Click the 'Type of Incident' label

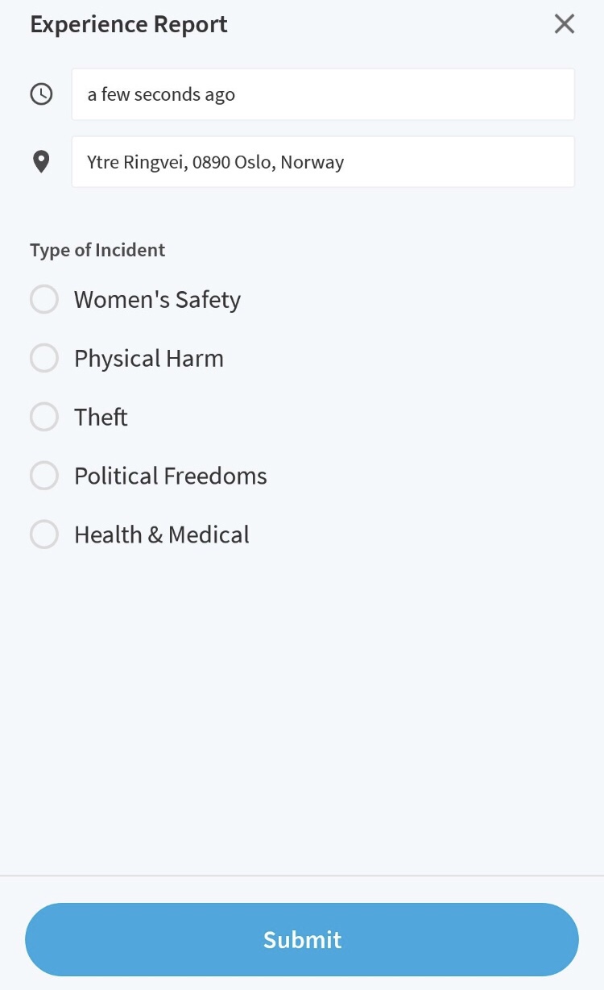(x=97, y=250)
